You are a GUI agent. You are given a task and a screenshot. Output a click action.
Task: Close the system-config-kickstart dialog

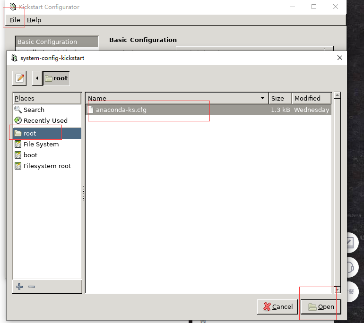(x=340, y=58)
